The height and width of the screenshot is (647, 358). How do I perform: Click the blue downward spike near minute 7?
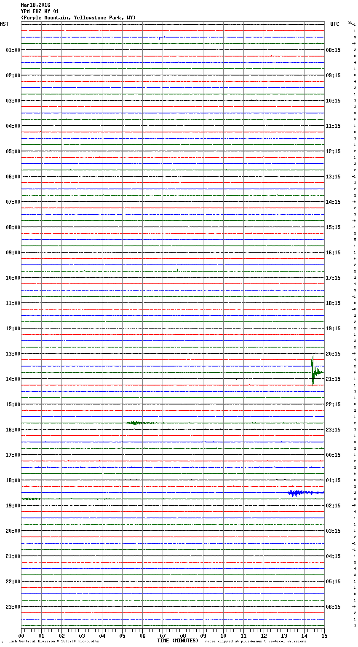point(159,40)
